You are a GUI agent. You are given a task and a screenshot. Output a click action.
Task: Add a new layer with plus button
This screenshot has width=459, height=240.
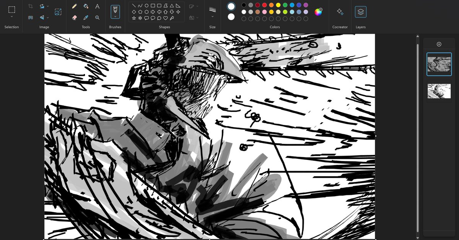(439, 44)
